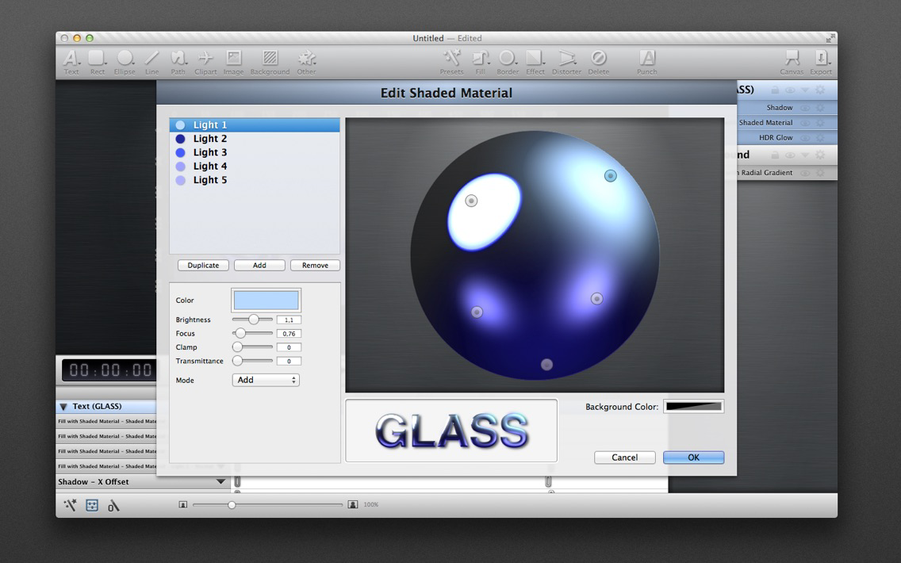Toggle visibility of the Shadow effect
901x563 pixels.
(805, 107)
